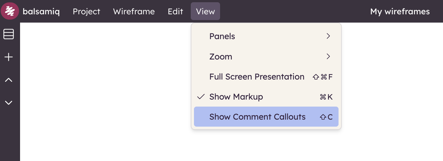This screenshot has height=161, width=443.
Task: Click the checkmark next to Show Markup
Action: point(201,97)
